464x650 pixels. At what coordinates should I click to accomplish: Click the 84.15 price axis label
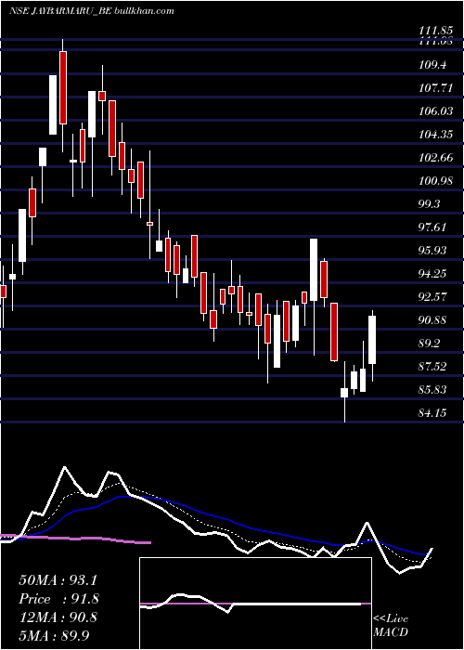pos(434,413)
